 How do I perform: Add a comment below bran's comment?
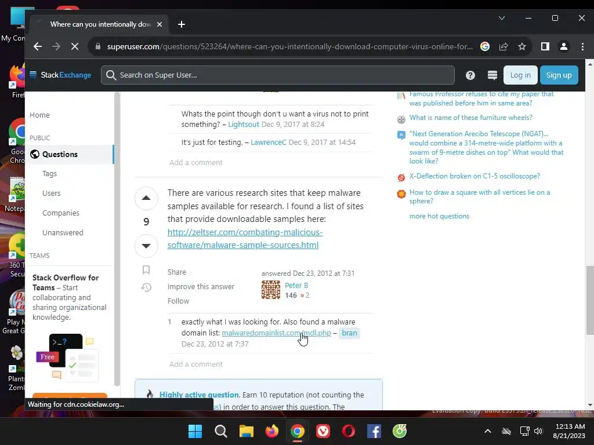pyautogui.click(x=196, y=364)
